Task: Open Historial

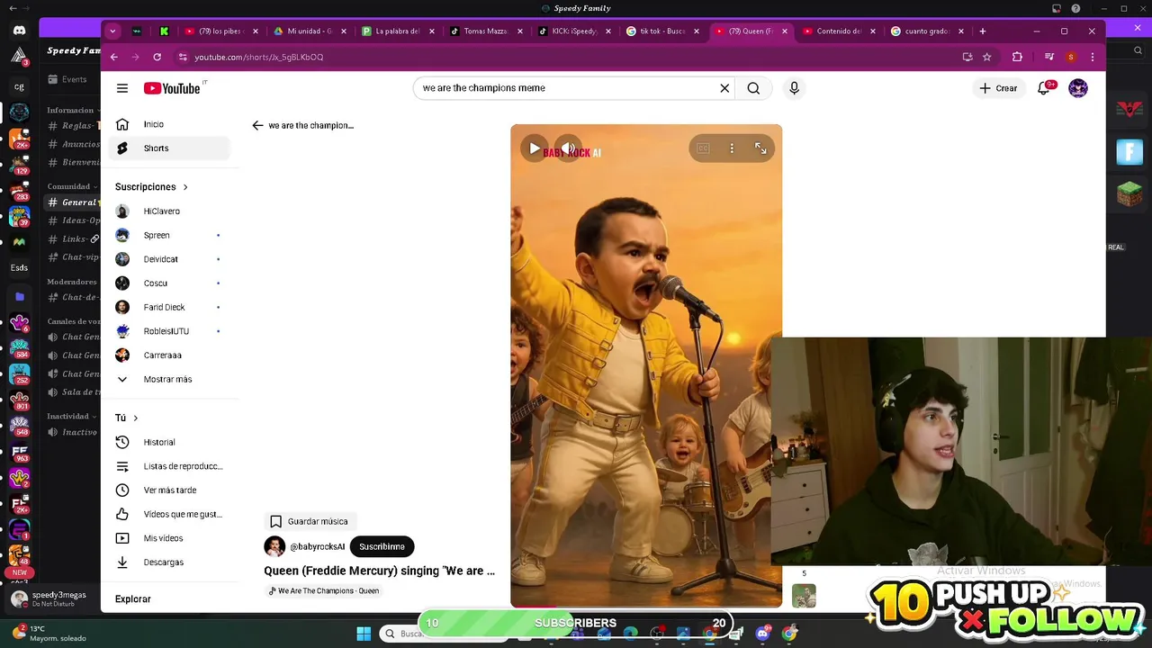Action: (x=169, y=442)
